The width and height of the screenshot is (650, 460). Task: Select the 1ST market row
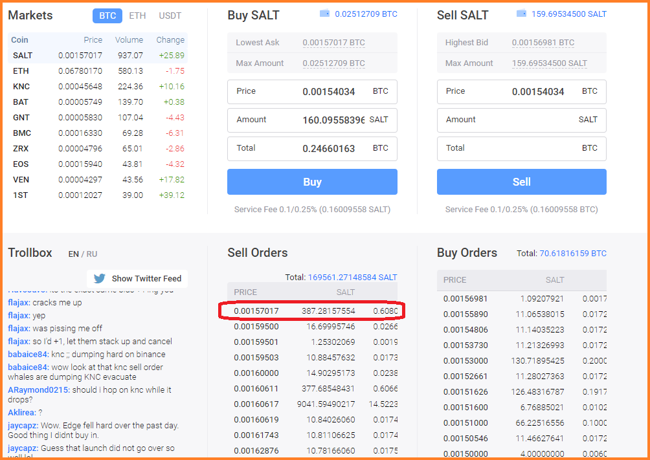(98, 195)
